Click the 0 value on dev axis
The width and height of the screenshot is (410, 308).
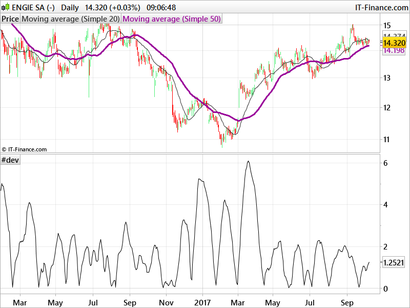385,288
